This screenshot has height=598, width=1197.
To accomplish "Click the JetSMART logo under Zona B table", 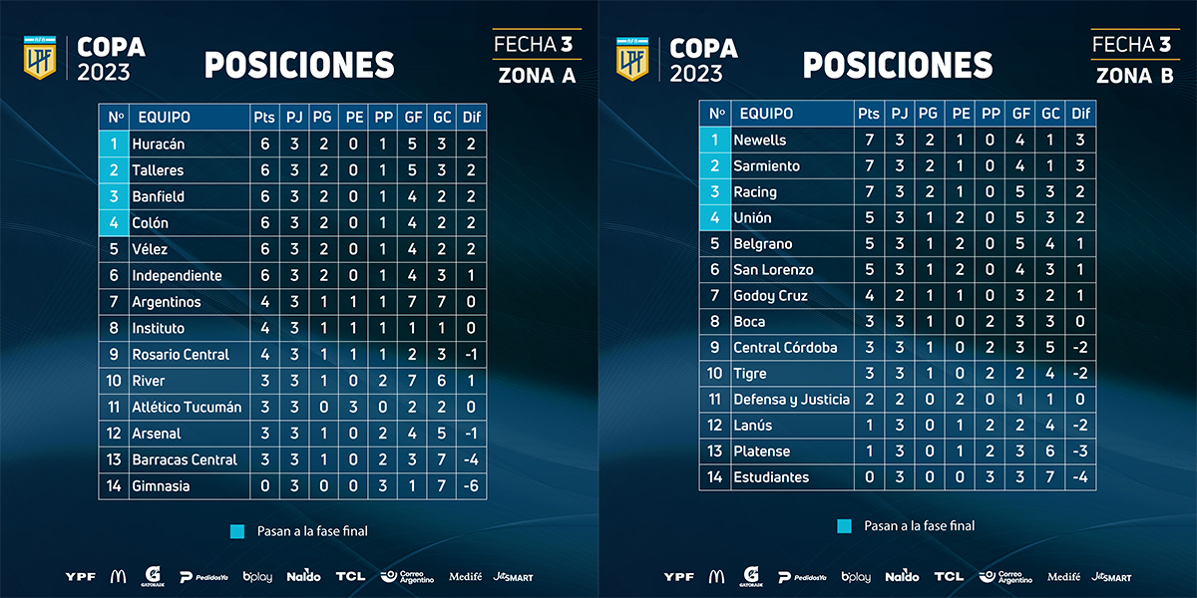I will 1111,576.
